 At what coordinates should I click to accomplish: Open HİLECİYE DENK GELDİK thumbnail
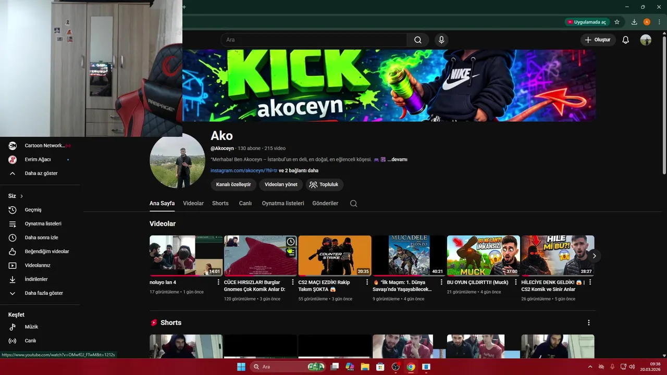[558, 255]
